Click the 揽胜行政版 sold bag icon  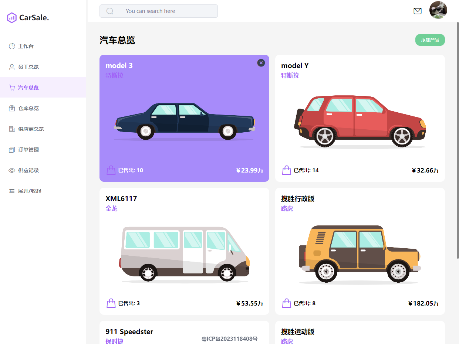[x=287, y=303]
